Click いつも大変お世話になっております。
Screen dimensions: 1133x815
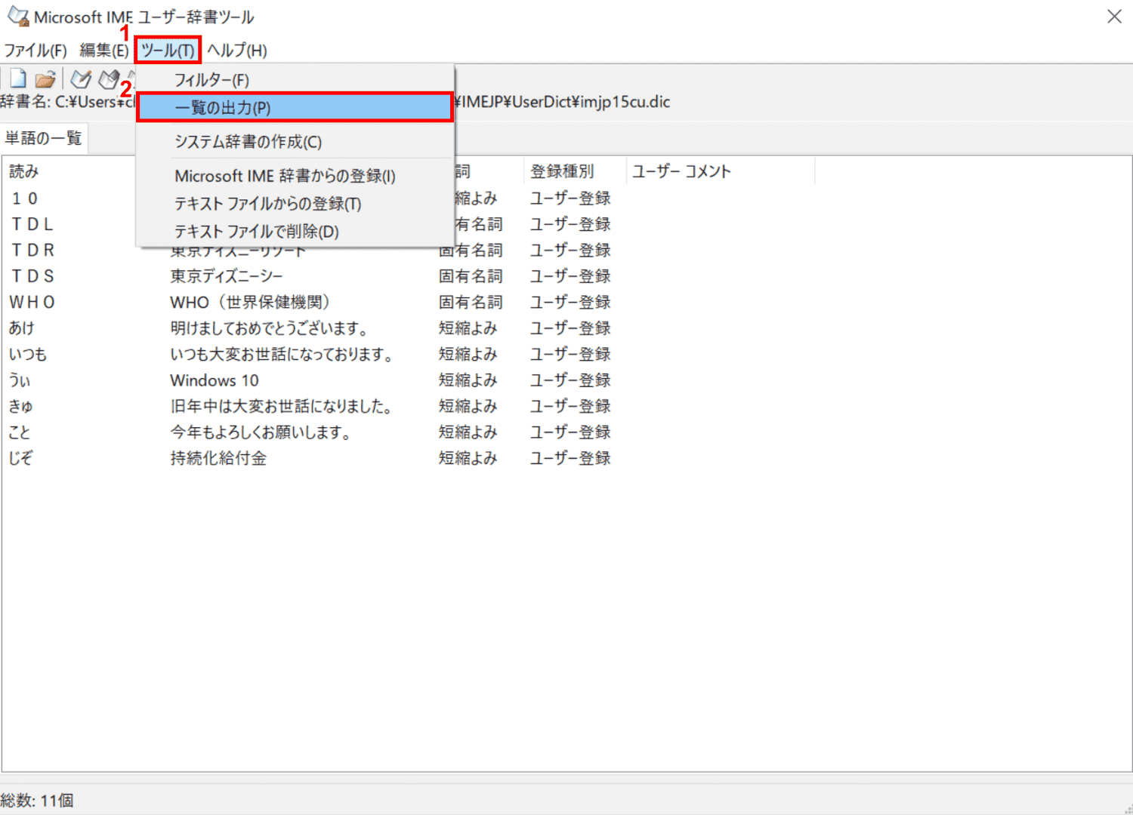point(282,354)
